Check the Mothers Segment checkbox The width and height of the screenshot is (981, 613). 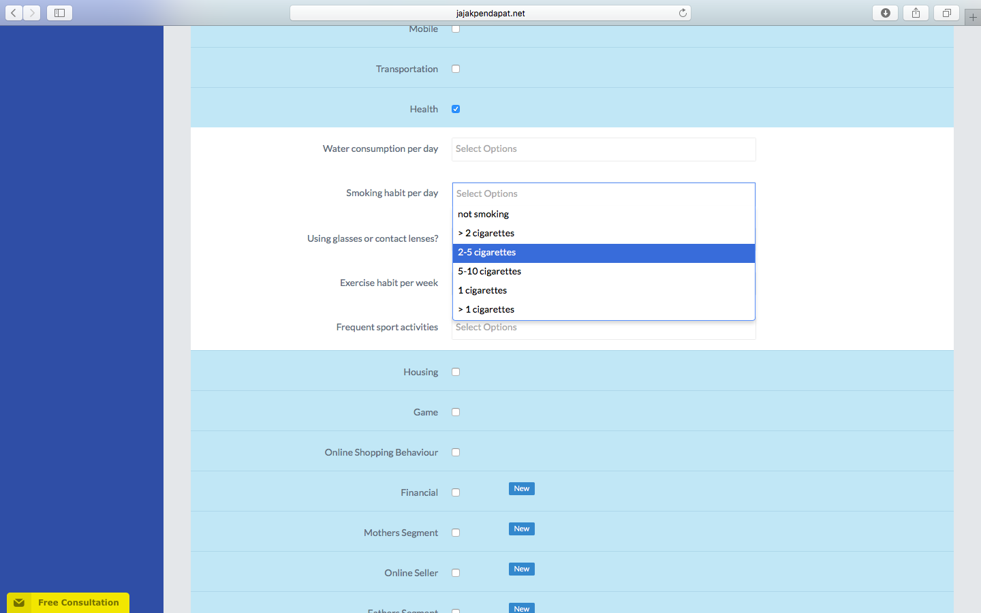[x=456, y=533]
